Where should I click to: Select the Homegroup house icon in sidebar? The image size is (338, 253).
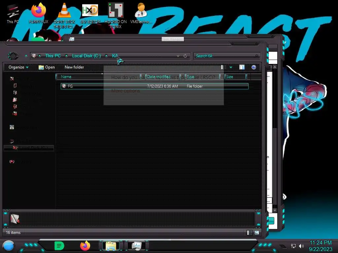pyautogui.click(x=12, y=127)
